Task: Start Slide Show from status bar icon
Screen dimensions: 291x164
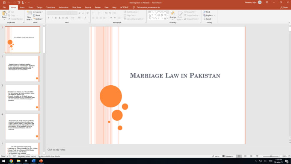Action: (x=257, y=156)
